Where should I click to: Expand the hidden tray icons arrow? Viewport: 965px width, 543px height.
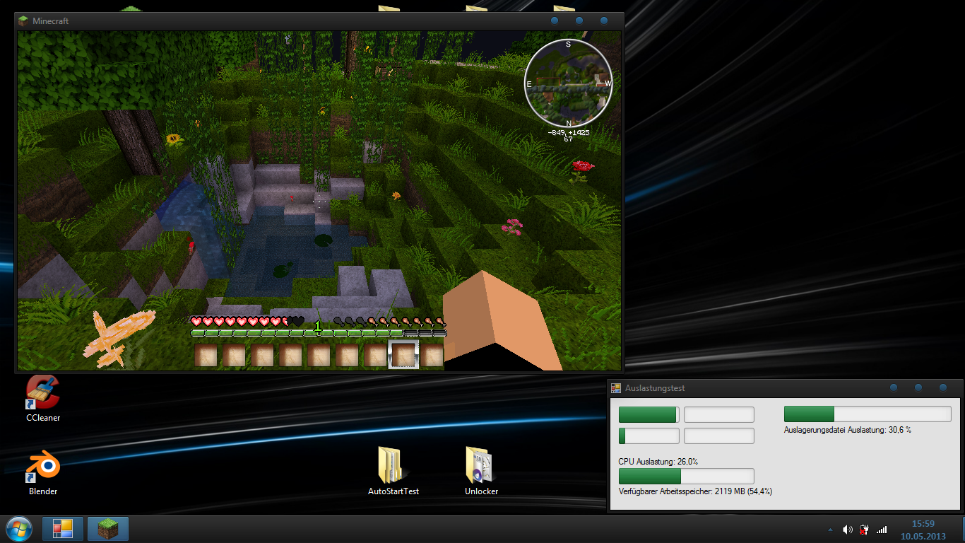point(830,530)
